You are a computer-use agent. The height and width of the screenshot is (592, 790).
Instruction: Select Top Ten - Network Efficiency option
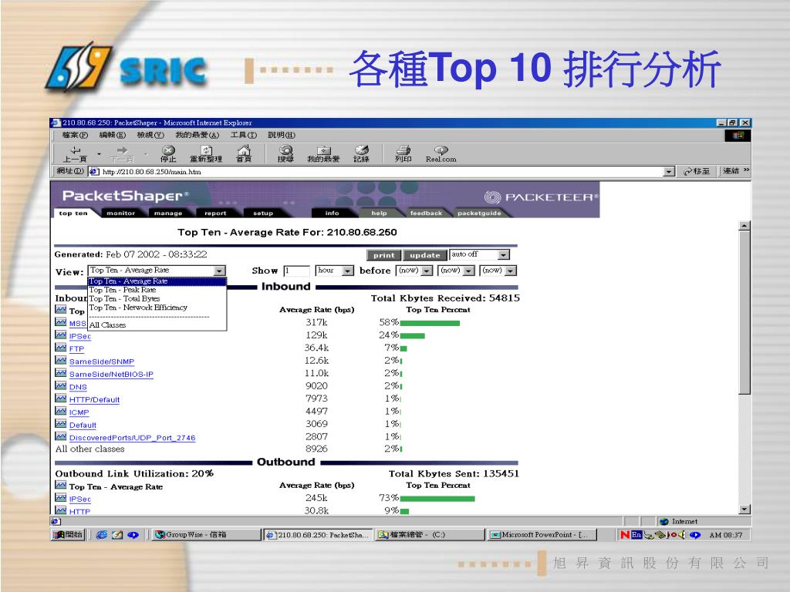tap(157, 307)
